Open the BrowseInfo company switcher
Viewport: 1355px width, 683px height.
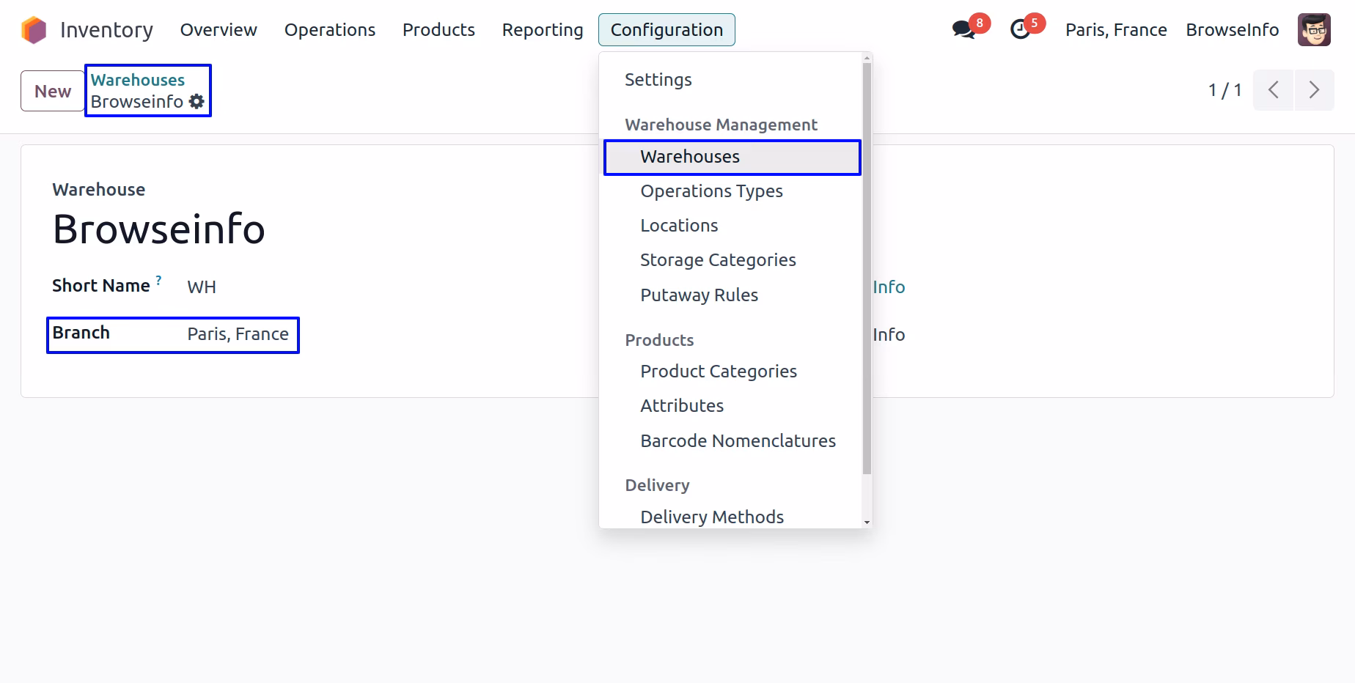(x=1233, y=30)
